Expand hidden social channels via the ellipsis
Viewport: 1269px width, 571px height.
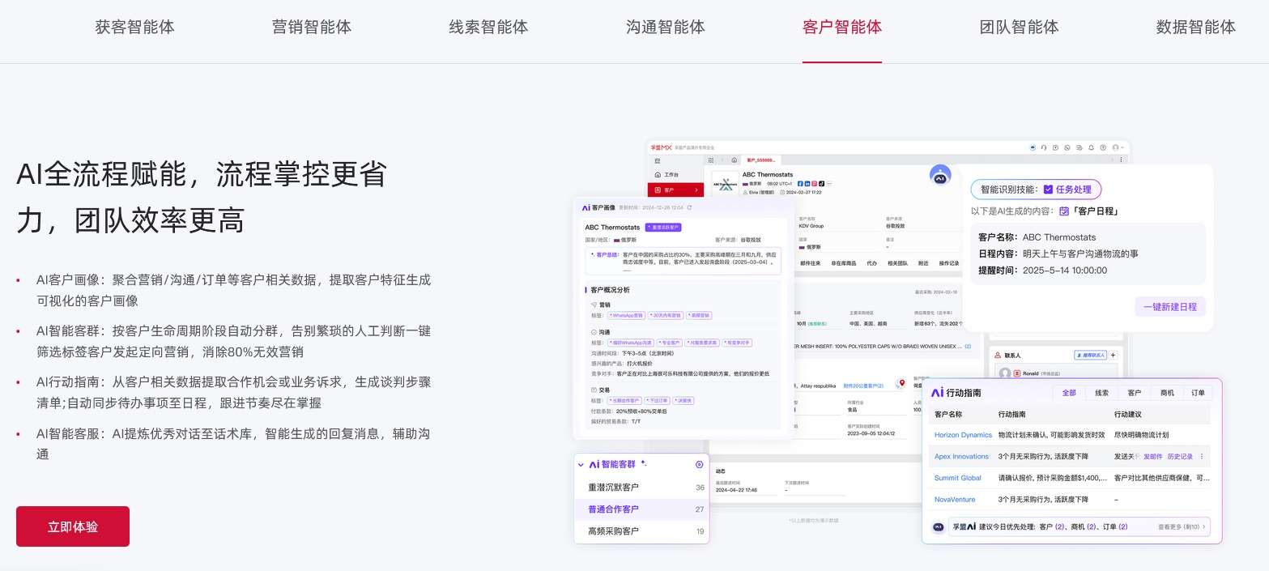829,184
